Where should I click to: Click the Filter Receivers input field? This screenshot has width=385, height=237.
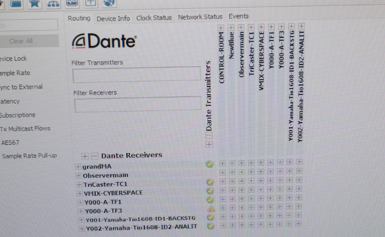pos(138,104)
